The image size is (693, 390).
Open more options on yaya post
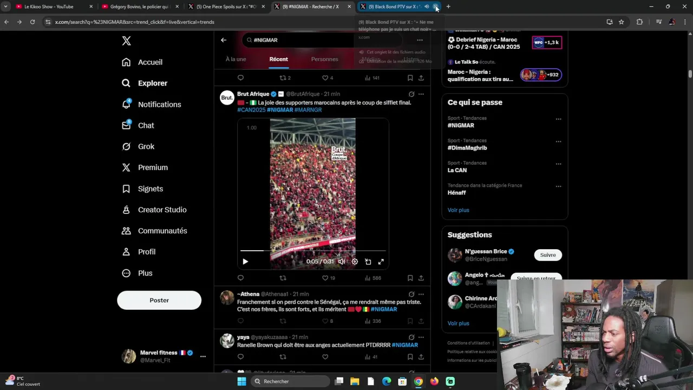pyautogui.click(x=421, y=337)
